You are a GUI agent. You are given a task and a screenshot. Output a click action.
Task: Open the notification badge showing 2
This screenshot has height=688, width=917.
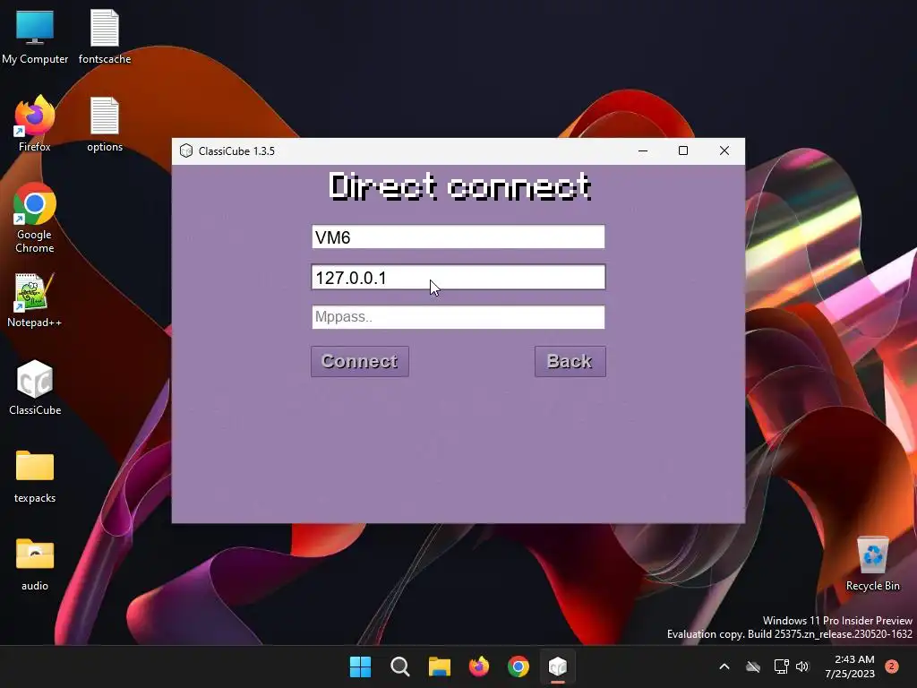(x=892, y=666)
